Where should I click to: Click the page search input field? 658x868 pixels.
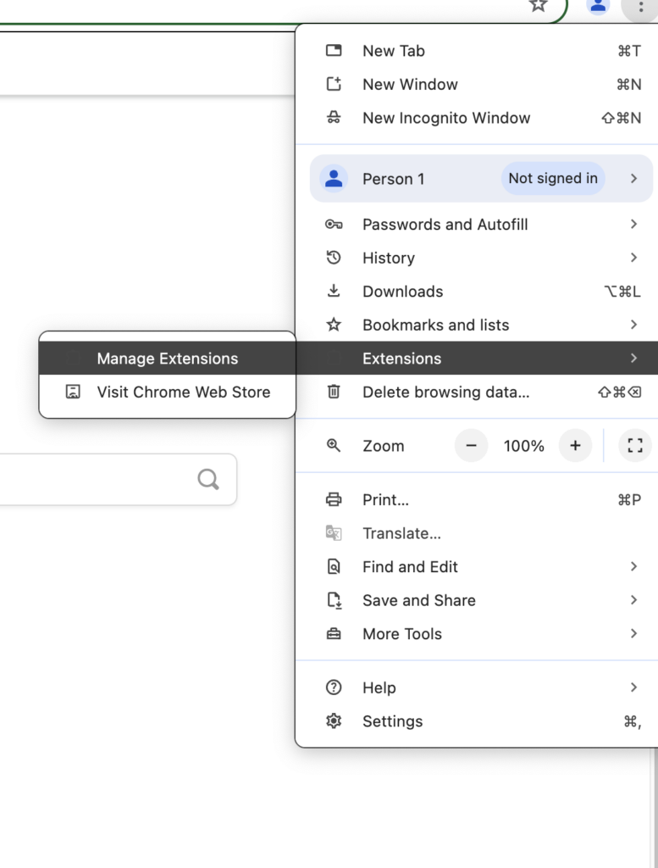coord(118,480)
